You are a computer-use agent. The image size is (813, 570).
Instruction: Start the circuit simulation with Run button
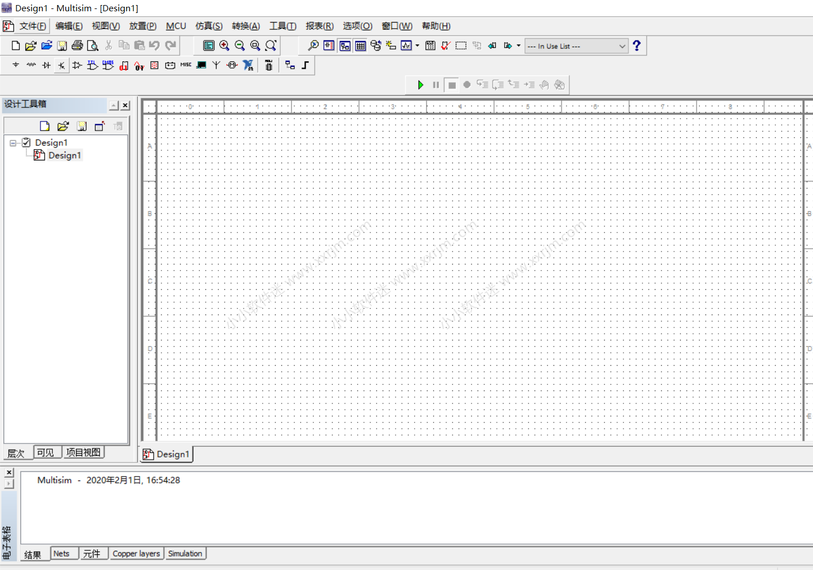coord(420,85)
